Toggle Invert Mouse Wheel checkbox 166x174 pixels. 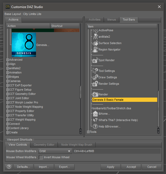(41, 157)
